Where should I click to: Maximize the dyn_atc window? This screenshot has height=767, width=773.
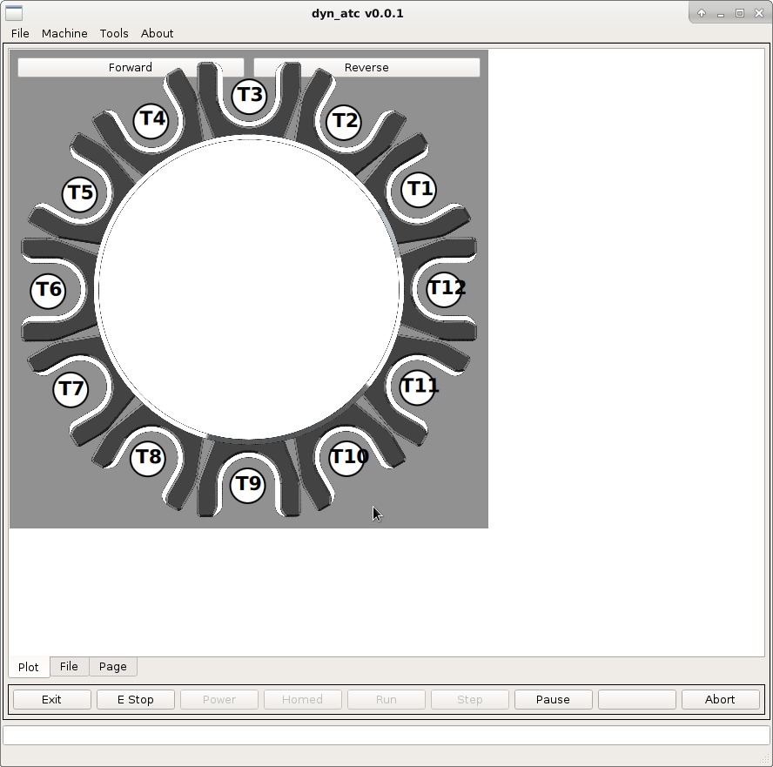pos(740,13)
